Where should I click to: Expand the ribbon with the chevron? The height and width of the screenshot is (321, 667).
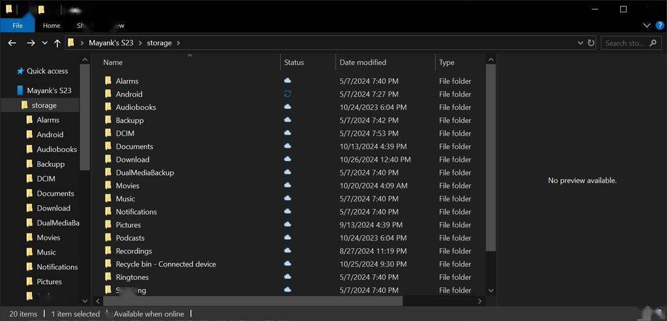(x=647, y=25)
